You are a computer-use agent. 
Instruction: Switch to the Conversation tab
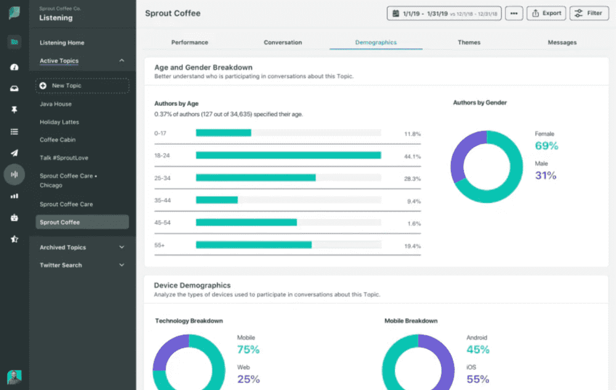click(x=283, y=42)
